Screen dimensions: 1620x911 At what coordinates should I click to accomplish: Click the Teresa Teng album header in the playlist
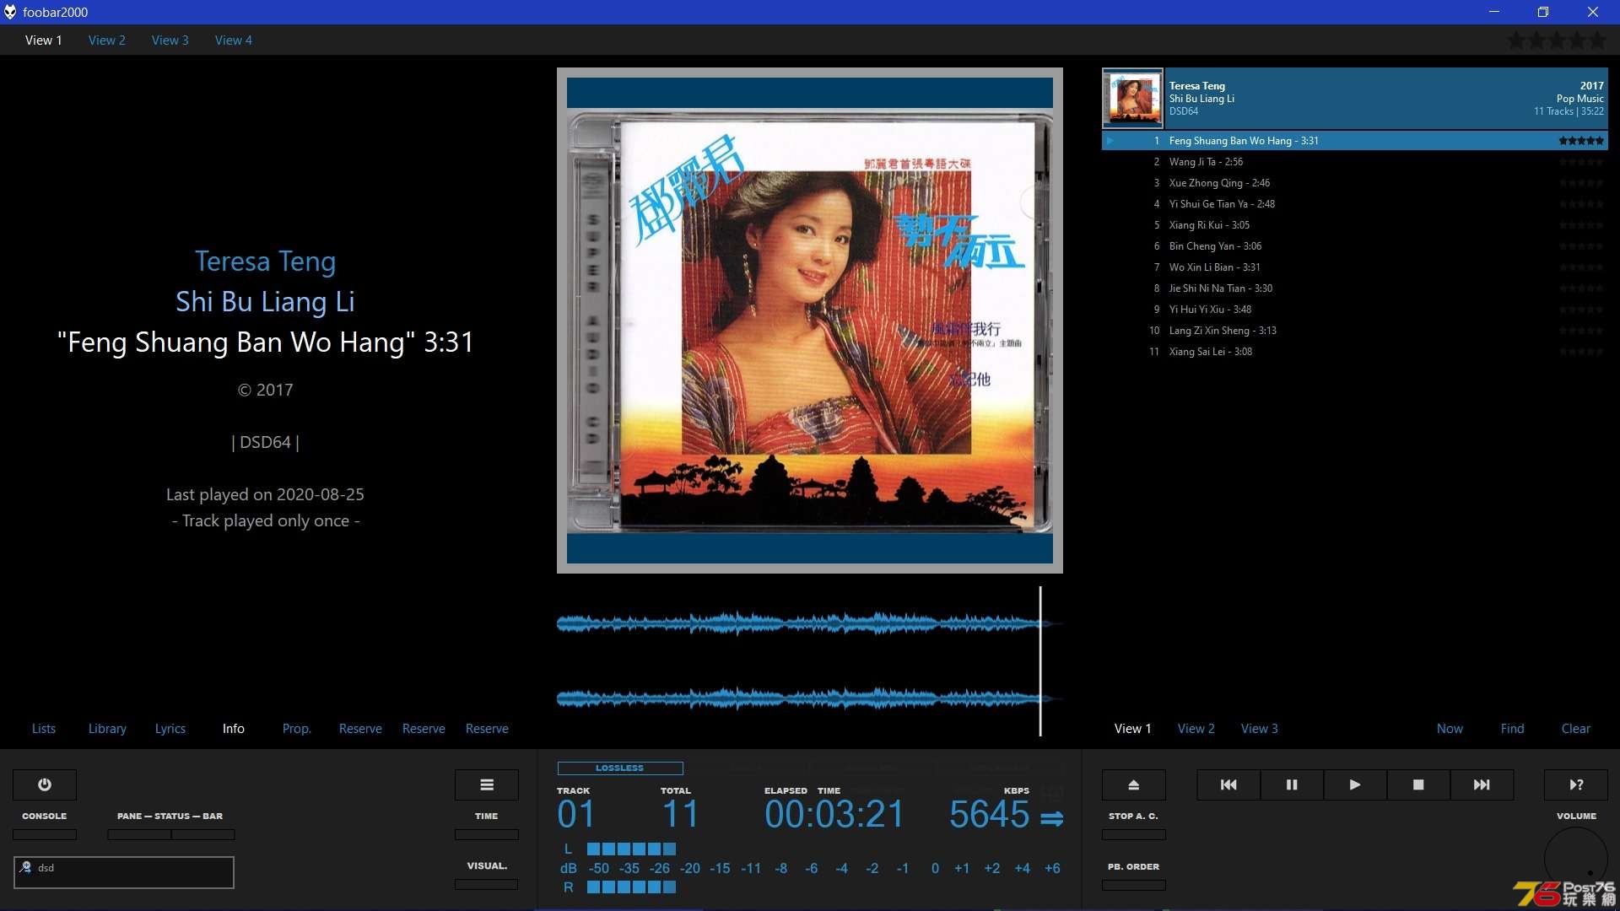(x=1355, y=98)
